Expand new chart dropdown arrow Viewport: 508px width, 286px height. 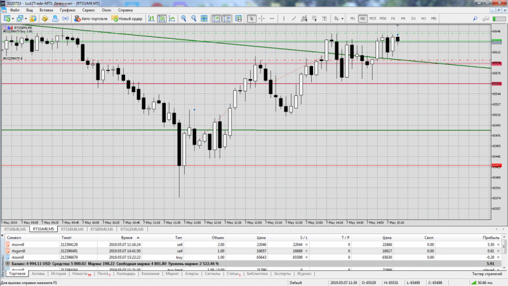[x=13, y=19]
